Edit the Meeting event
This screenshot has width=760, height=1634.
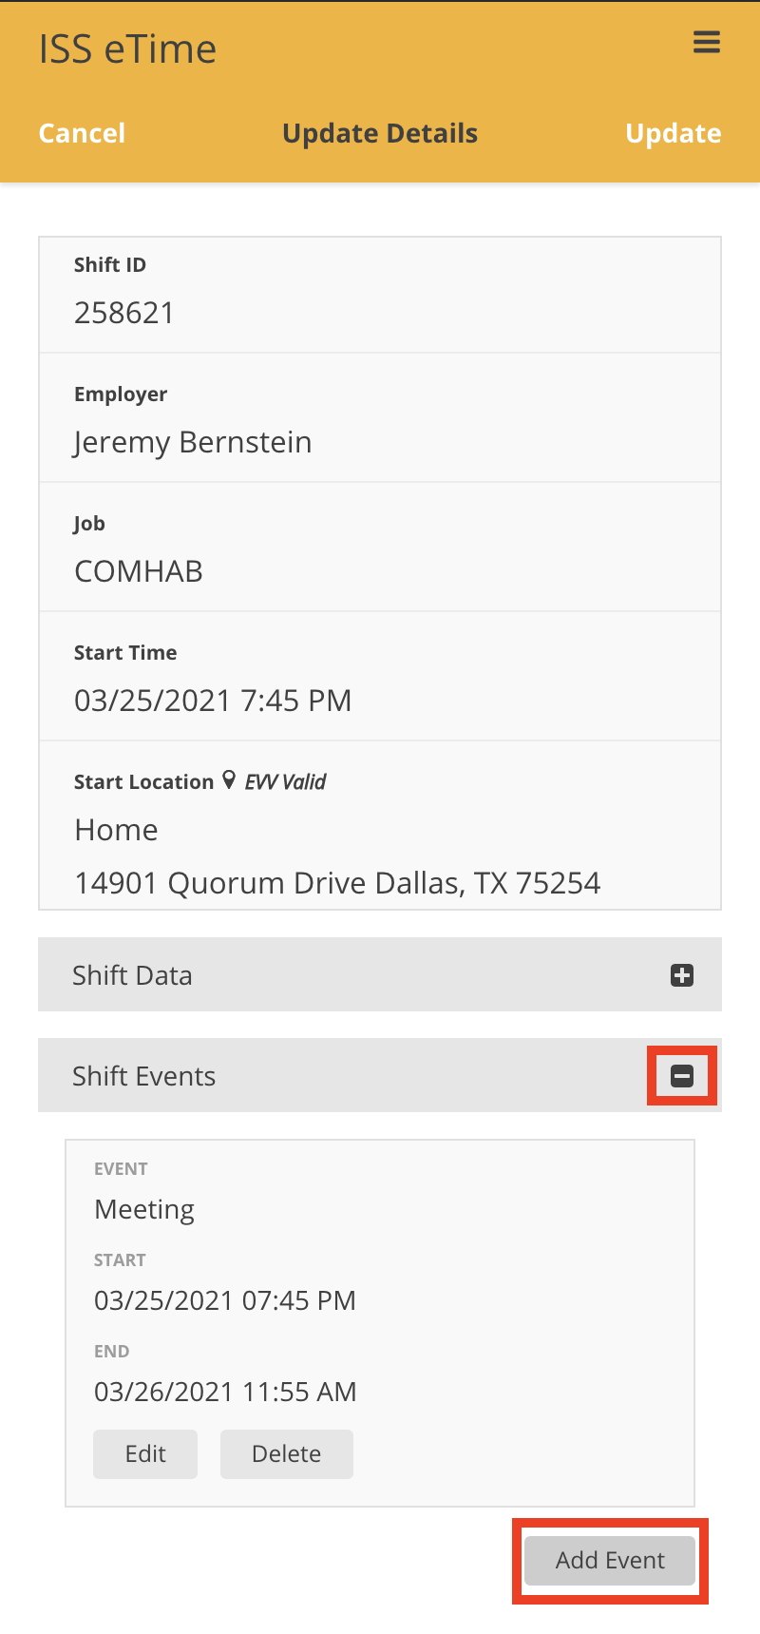click(x=145, y=1453)
